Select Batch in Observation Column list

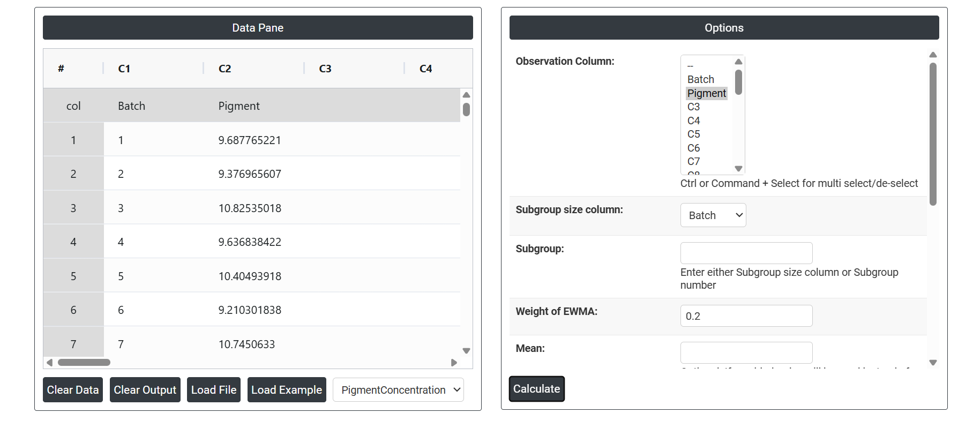pos(700,79)
